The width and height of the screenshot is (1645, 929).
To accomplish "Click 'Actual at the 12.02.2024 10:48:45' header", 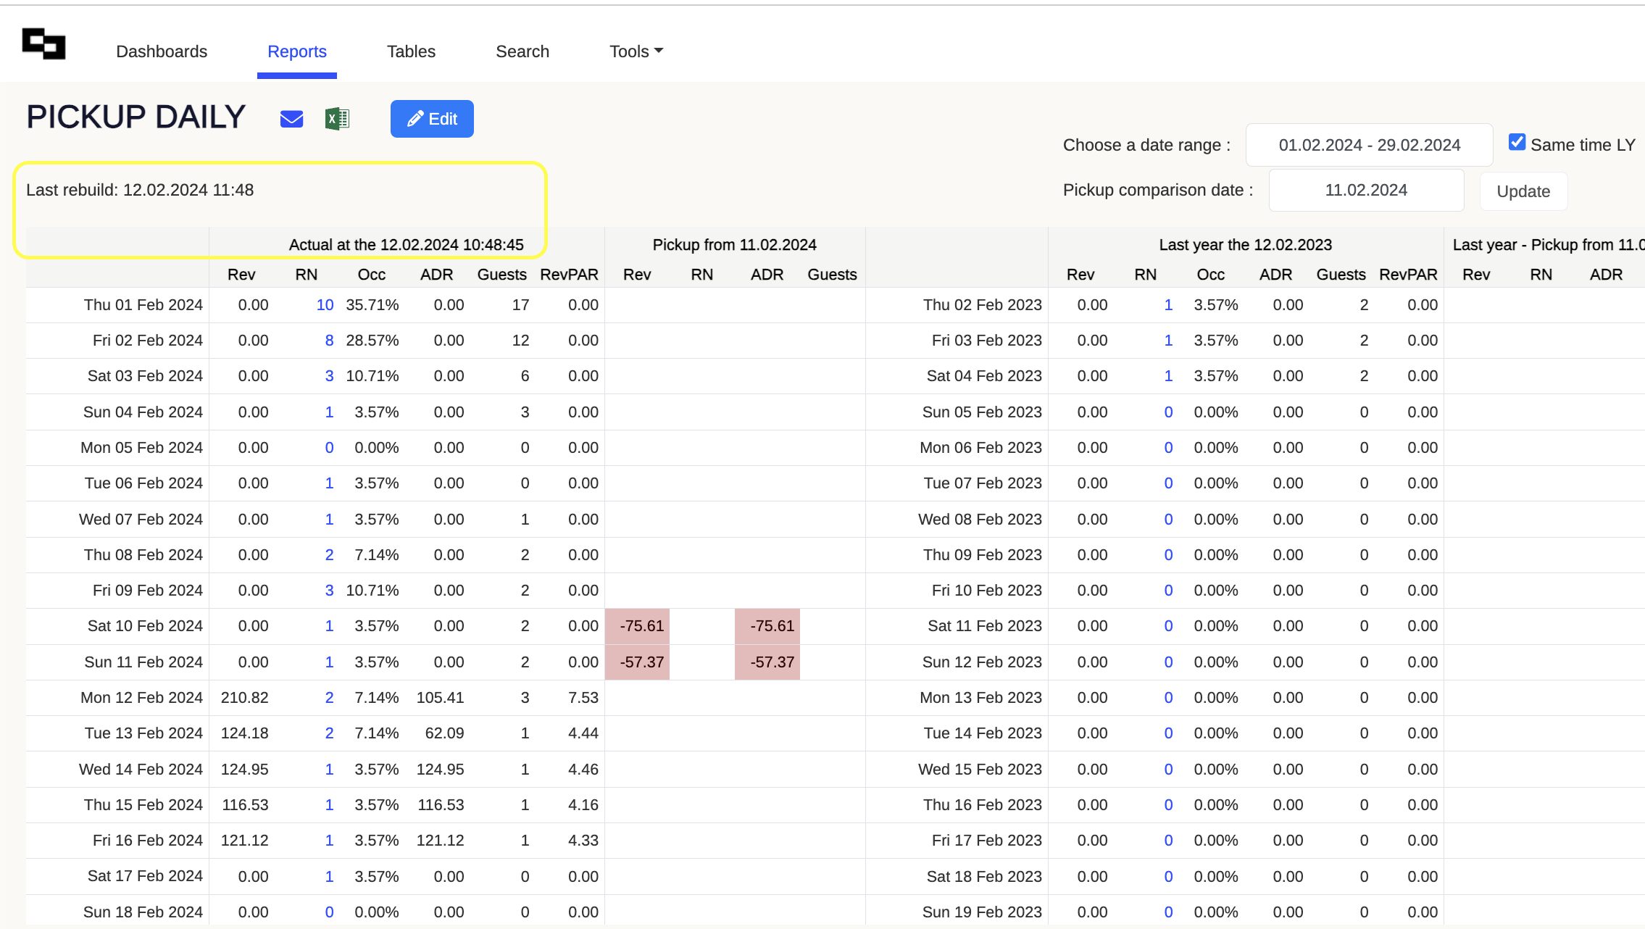I will coord(407,245).
